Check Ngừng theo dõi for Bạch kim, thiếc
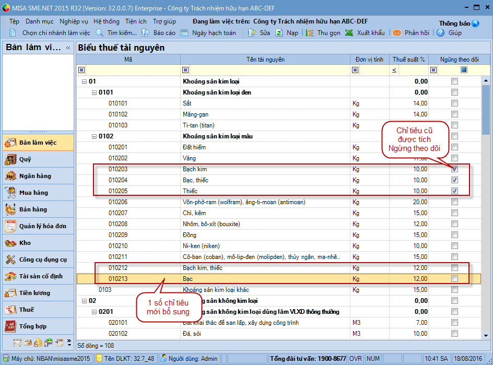 pos(454,267)
